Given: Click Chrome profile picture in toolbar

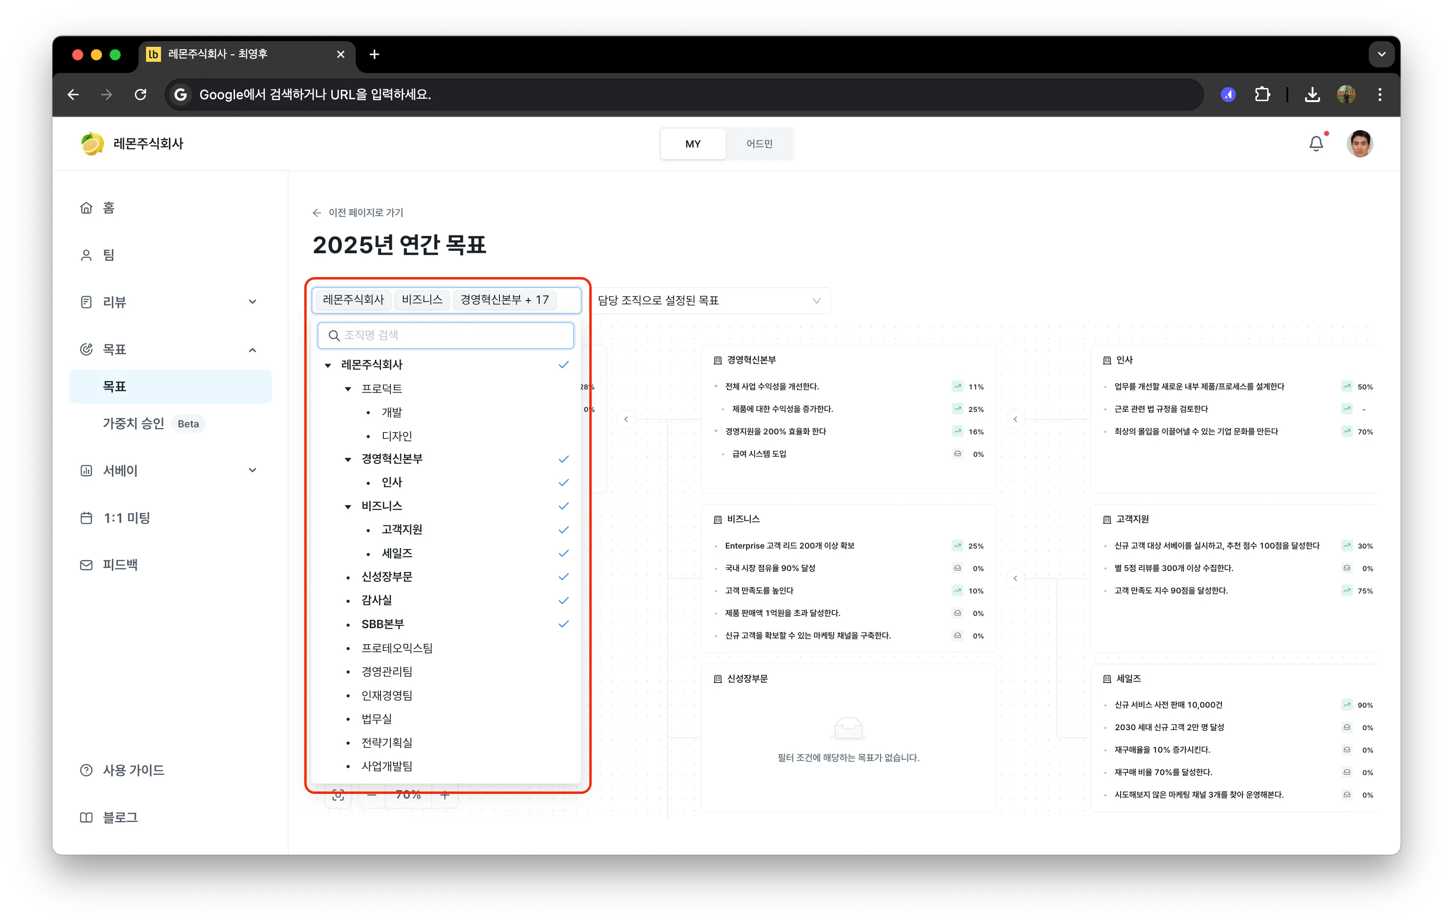Looking at the screenshot, I should tap(1346, 95).
